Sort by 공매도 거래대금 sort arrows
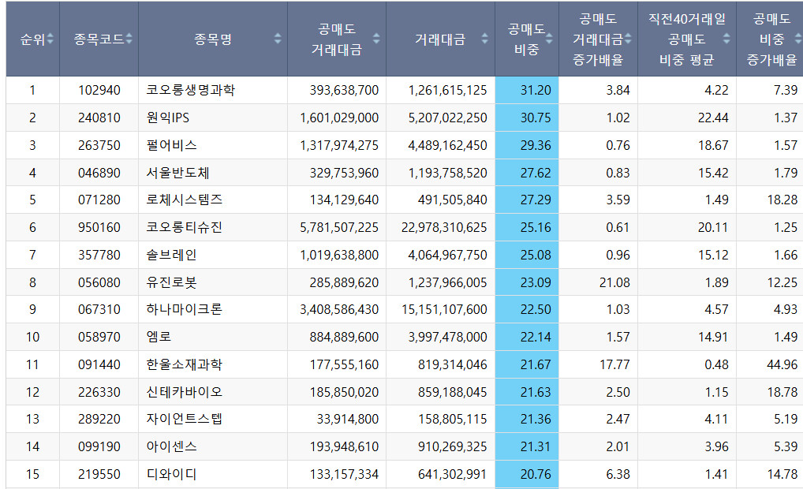Image resolution: width=803 pixels, height=489 pixels. [x=376, y=39]
